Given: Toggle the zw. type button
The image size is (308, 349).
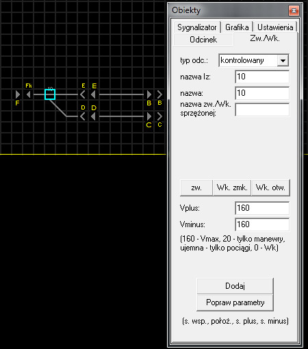Looking at the screenshot, I should (196, 188).
